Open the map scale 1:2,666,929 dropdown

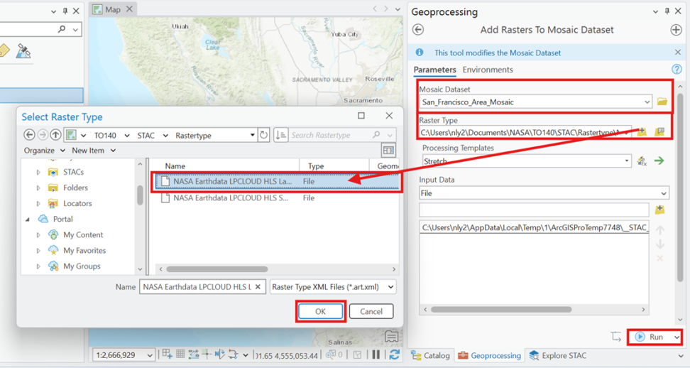coord(150,355)
